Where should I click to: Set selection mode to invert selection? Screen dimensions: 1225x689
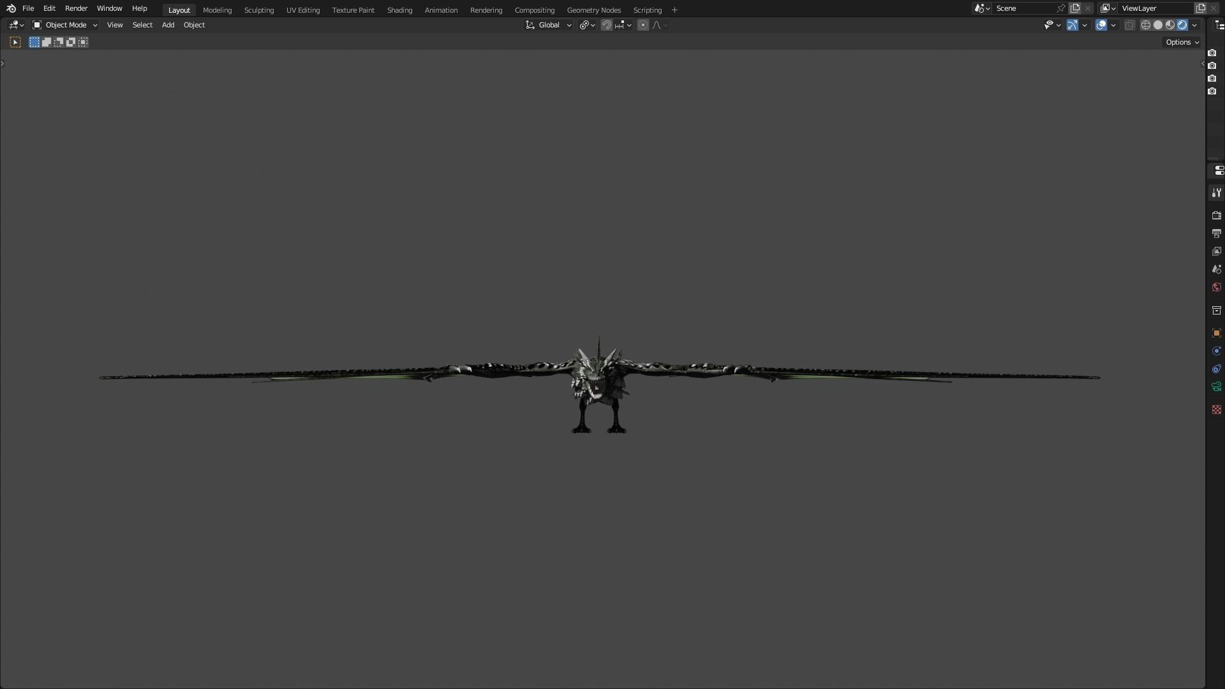tap(71, 42)
